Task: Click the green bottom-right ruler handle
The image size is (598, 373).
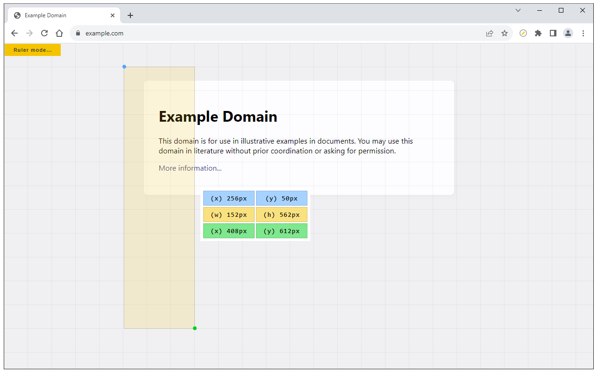Action: coord(195,328)
